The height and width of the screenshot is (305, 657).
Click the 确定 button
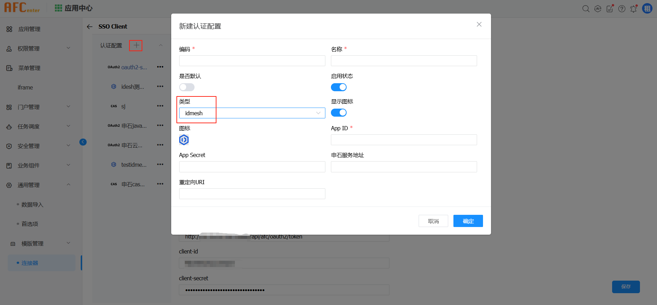(468, 221)
